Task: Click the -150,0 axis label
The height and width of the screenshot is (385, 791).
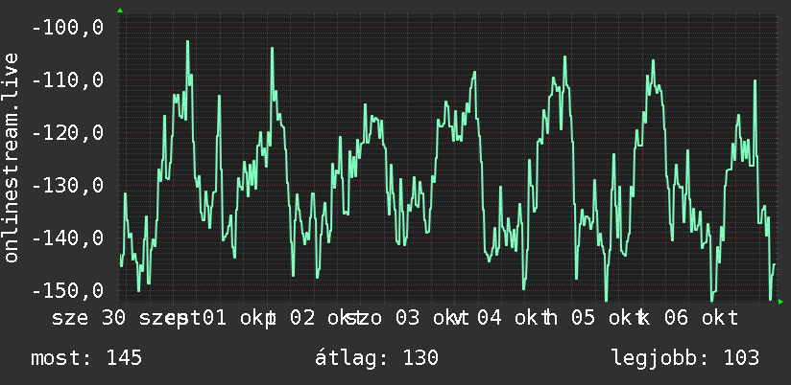Action: tap(67, 291)
